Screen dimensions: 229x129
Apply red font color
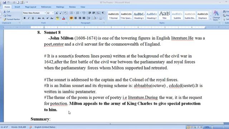coord(64,18)
